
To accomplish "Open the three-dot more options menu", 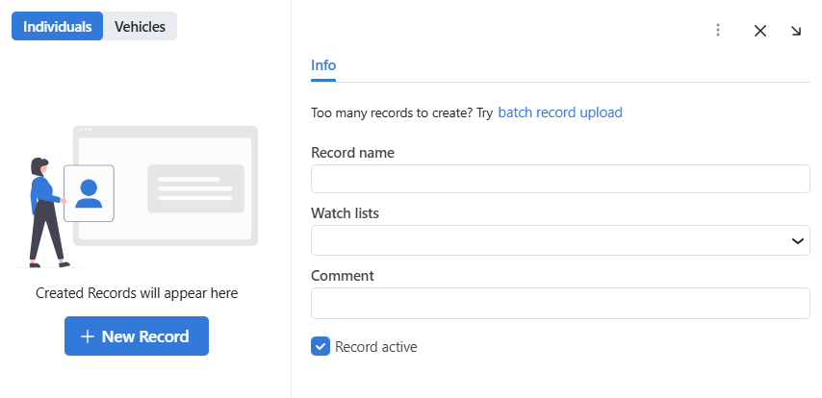I will pyautogui.click(x=717, y=30).
